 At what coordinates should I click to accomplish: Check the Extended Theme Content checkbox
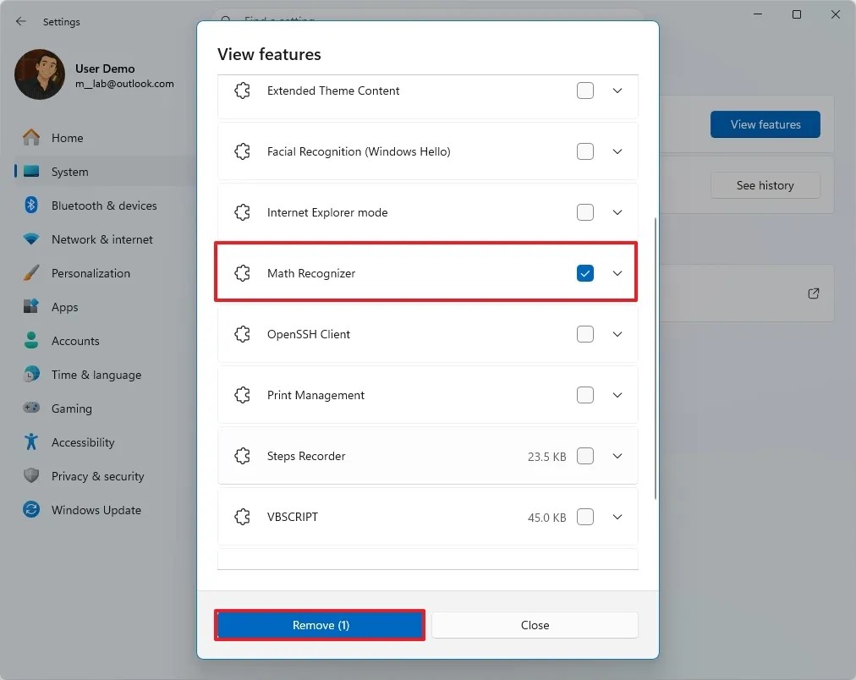[584, 90]
